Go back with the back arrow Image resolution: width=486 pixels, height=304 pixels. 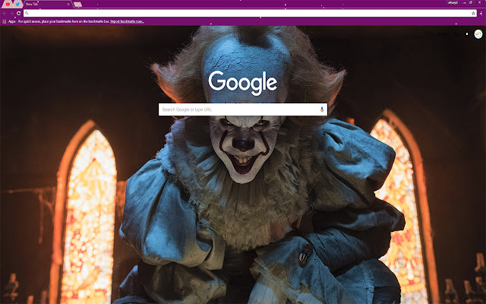(5, 14)
